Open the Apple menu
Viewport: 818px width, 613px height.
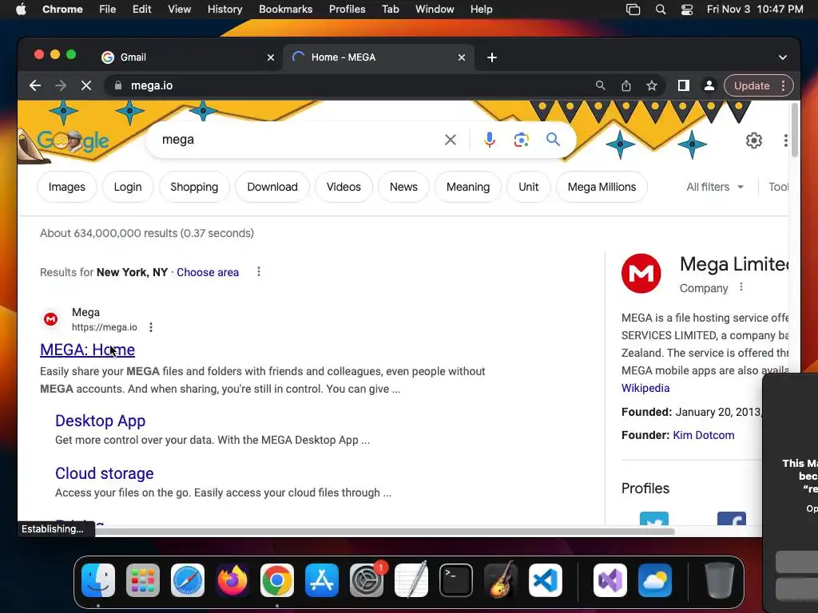pyautogui.click(x=22, y=10)
